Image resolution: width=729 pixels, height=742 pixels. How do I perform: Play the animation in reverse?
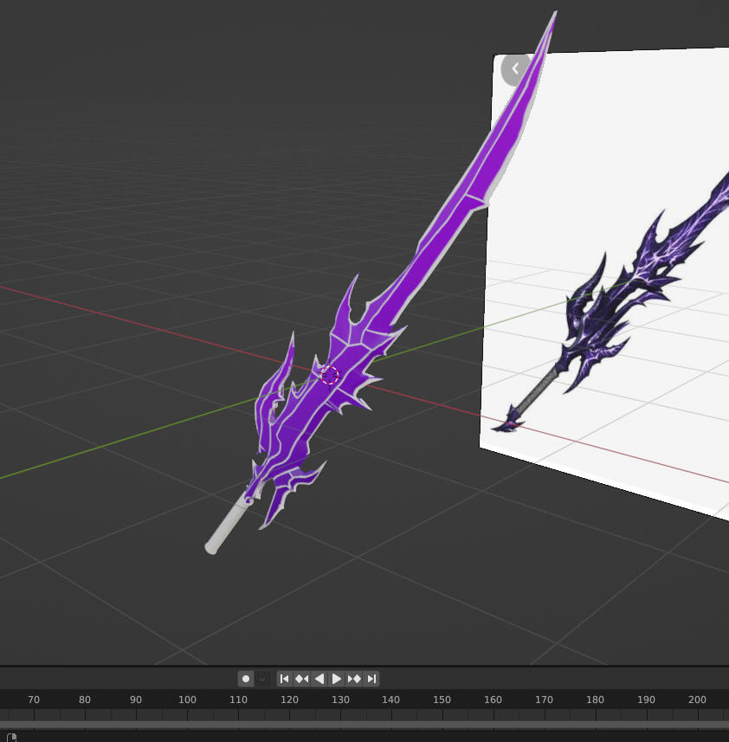319,679
